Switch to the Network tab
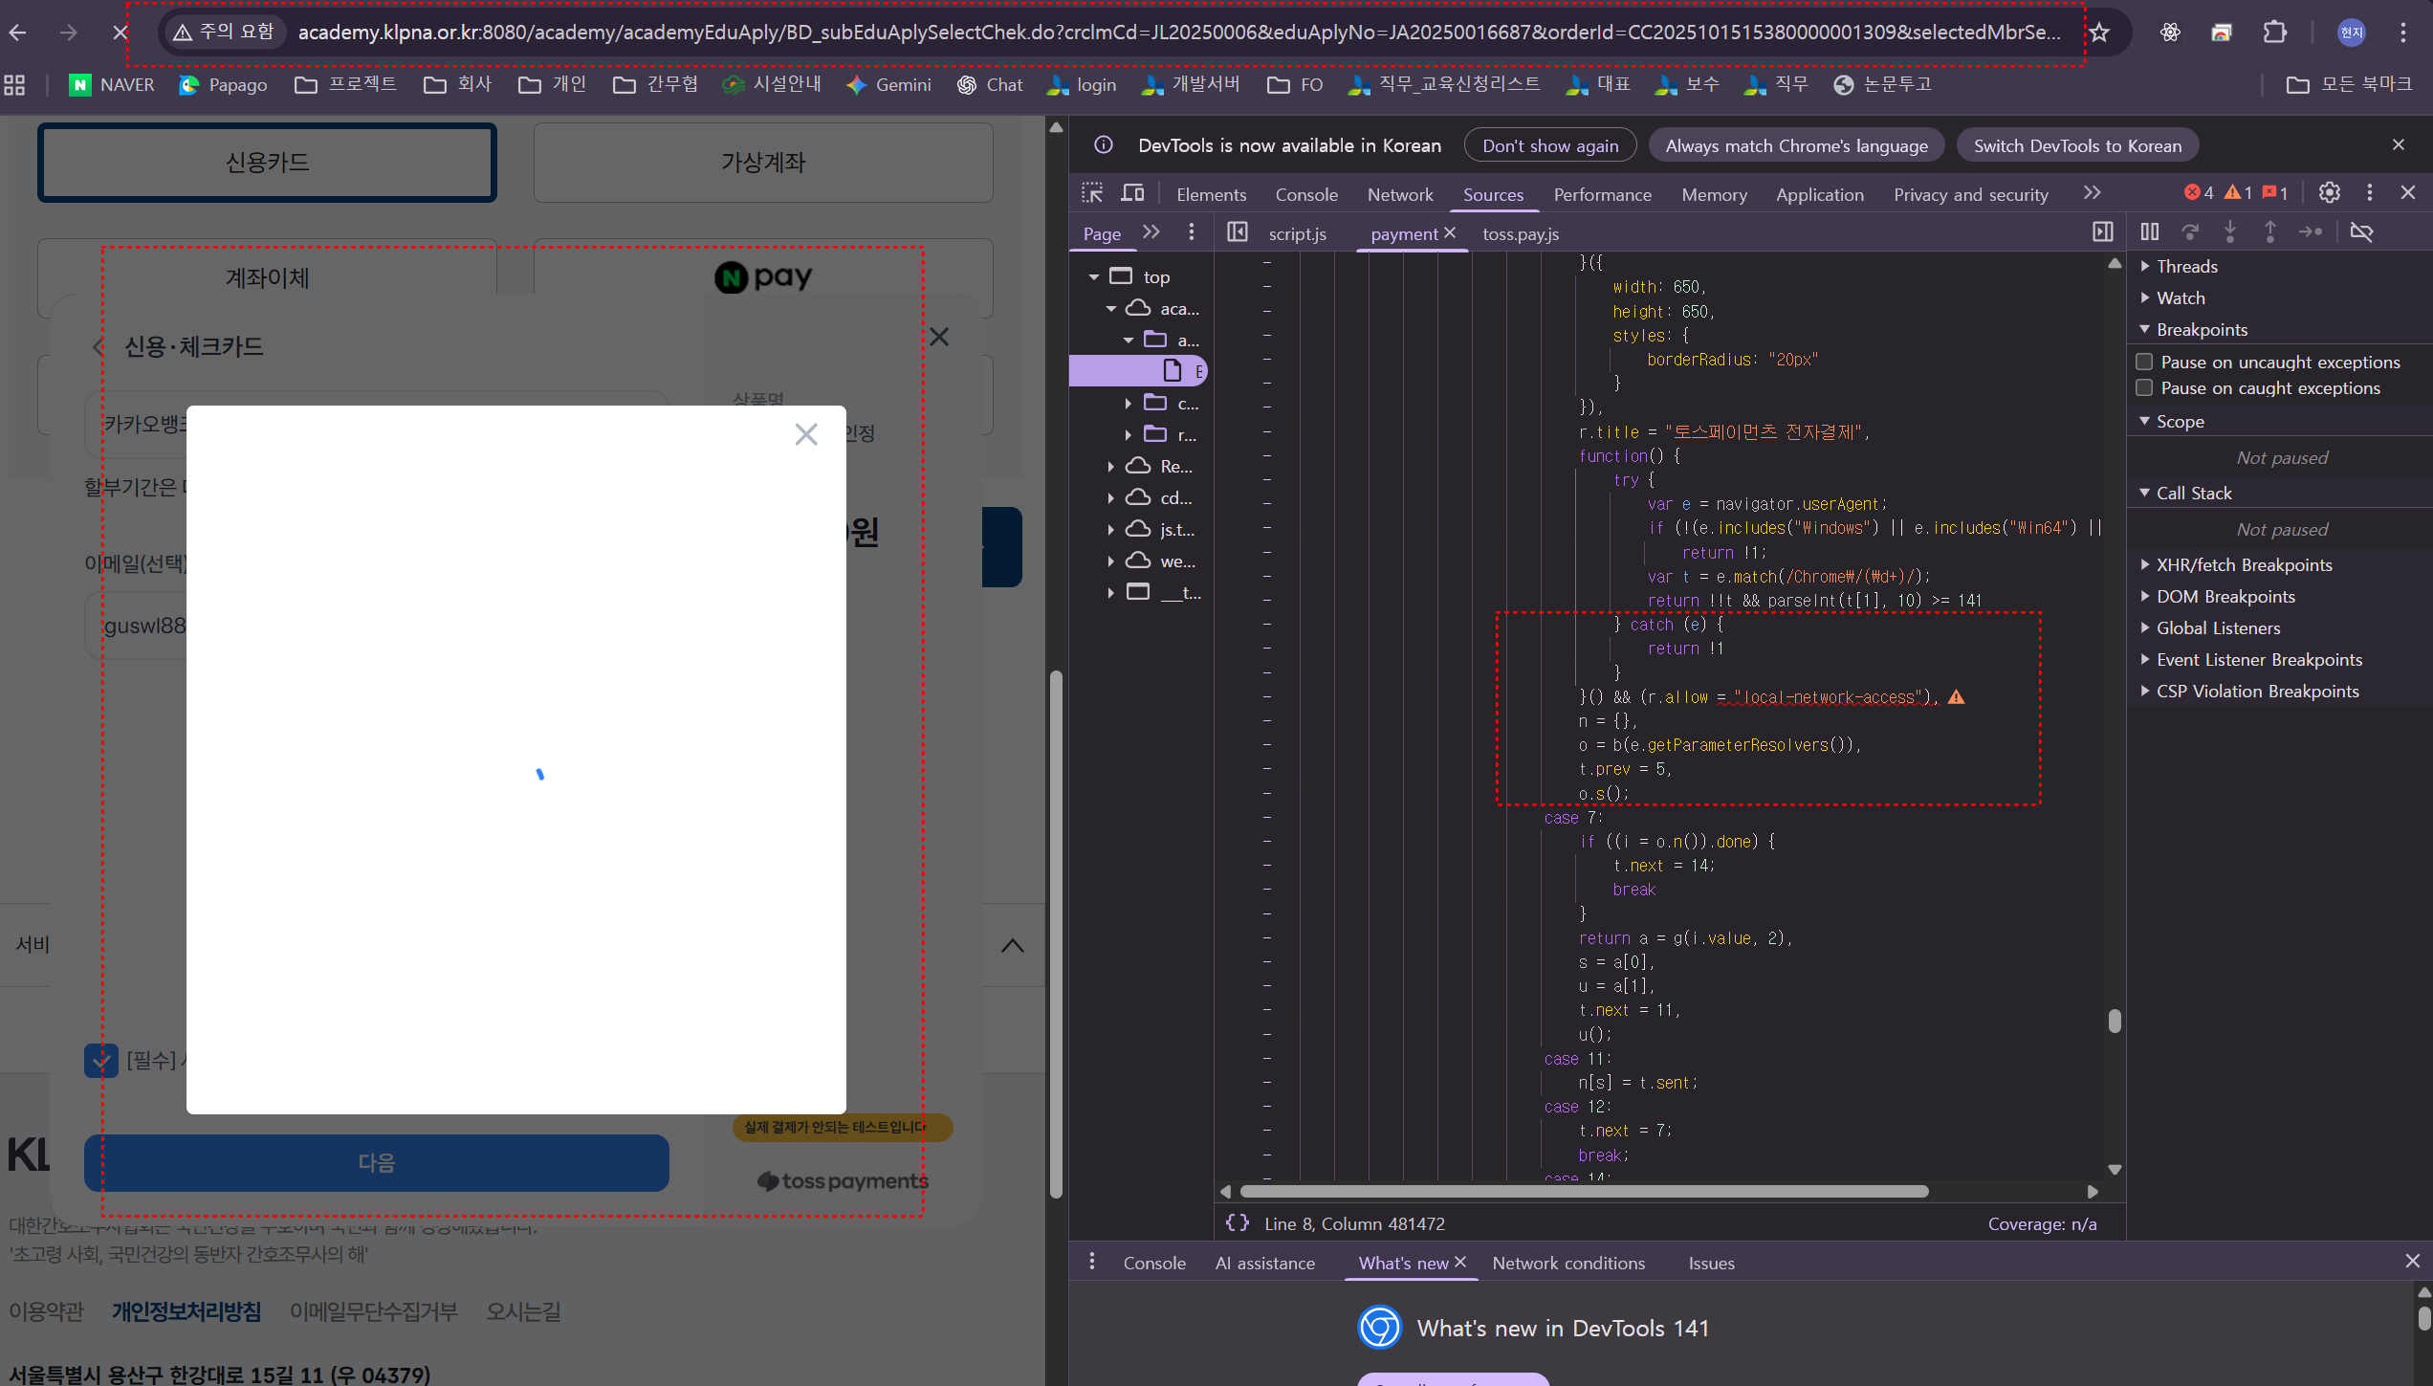Image resolution: width=2433 pixels, height=1386 pixels. 1399,194
